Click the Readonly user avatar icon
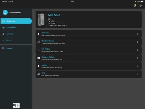 tap(5, 12)
